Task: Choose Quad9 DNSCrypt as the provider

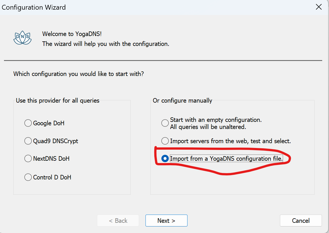Action: point(28,141)
